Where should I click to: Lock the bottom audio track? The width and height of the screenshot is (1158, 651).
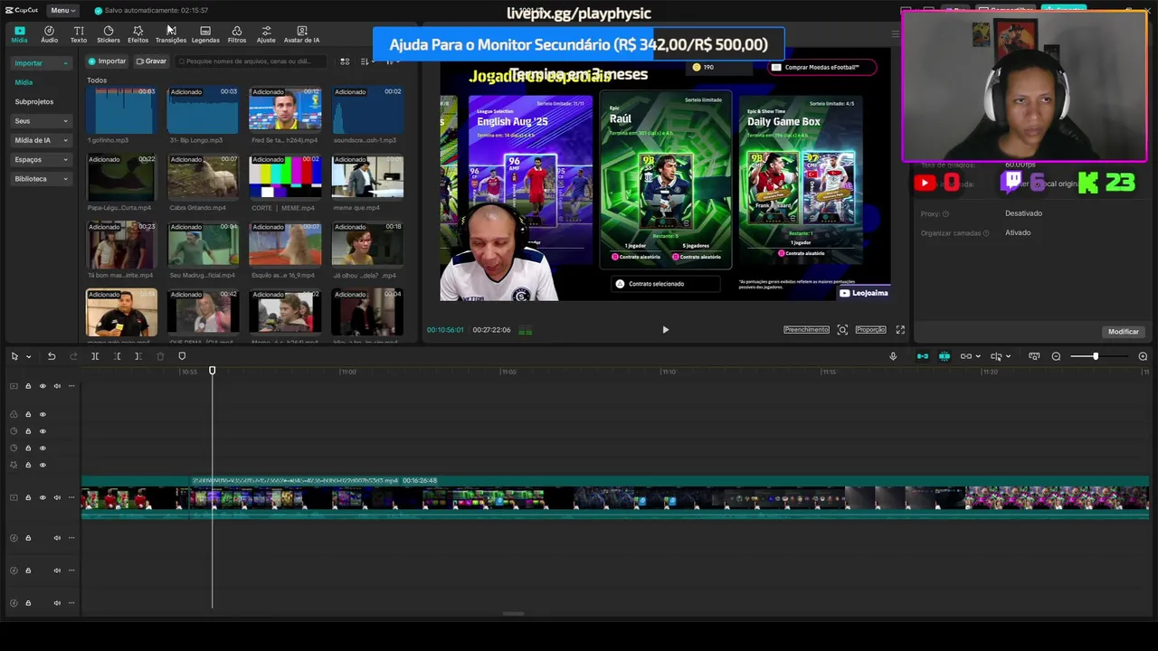pyautogui.click(x=28, y=603)
